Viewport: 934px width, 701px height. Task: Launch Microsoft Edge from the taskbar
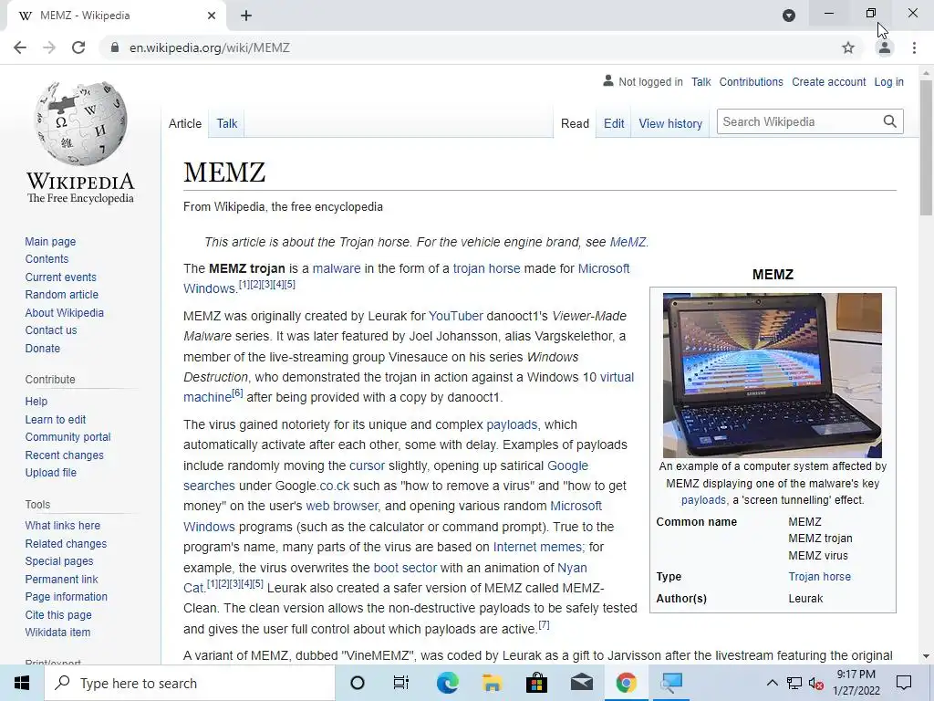pyautogui.click(x=447, y=683)
